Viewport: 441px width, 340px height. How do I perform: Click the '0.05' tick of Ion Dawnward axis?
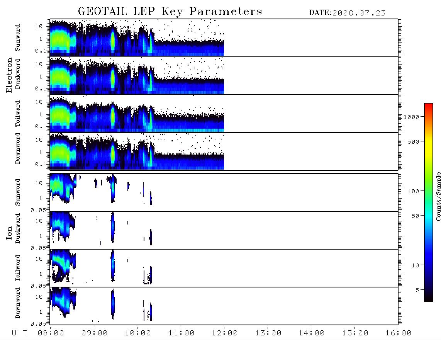pos(38,324)
